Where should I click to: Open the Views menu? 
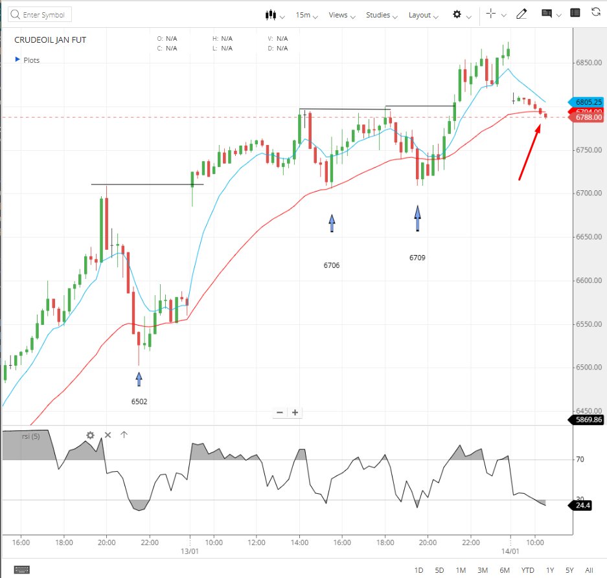[342, 15]
